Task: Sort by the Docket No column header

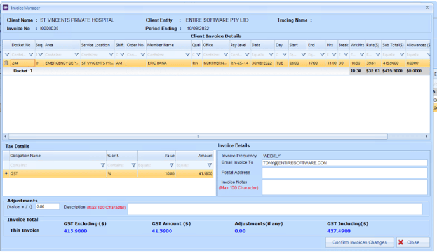Action: (x=22, y=45)
